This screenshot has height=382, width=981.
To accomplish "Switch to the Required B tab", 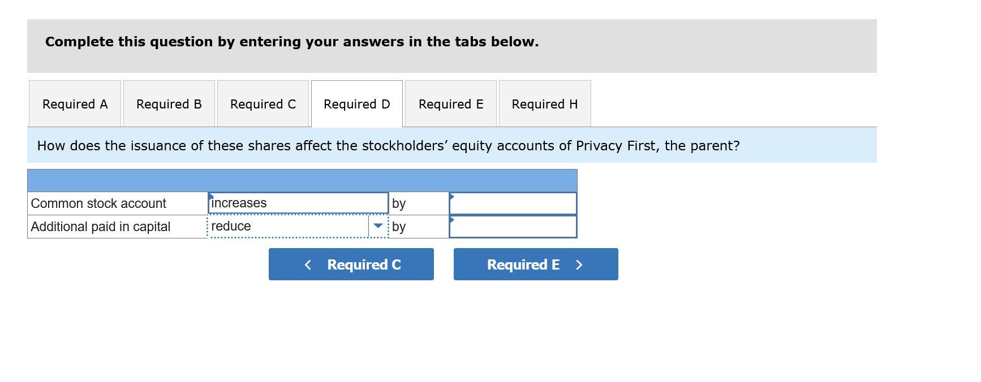I will coord(168,104).
